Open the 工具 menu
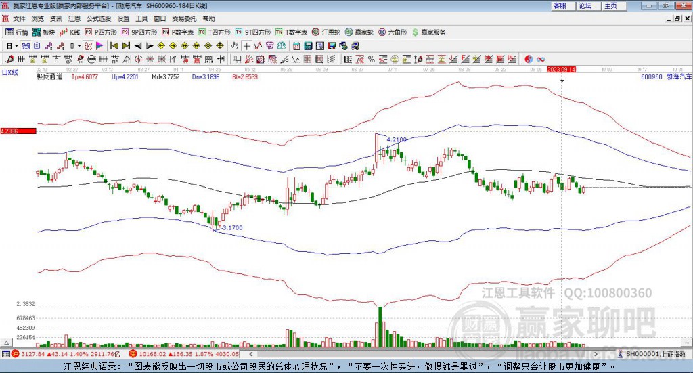The width and height of the screenshot is (693, 373). [141, 18]
